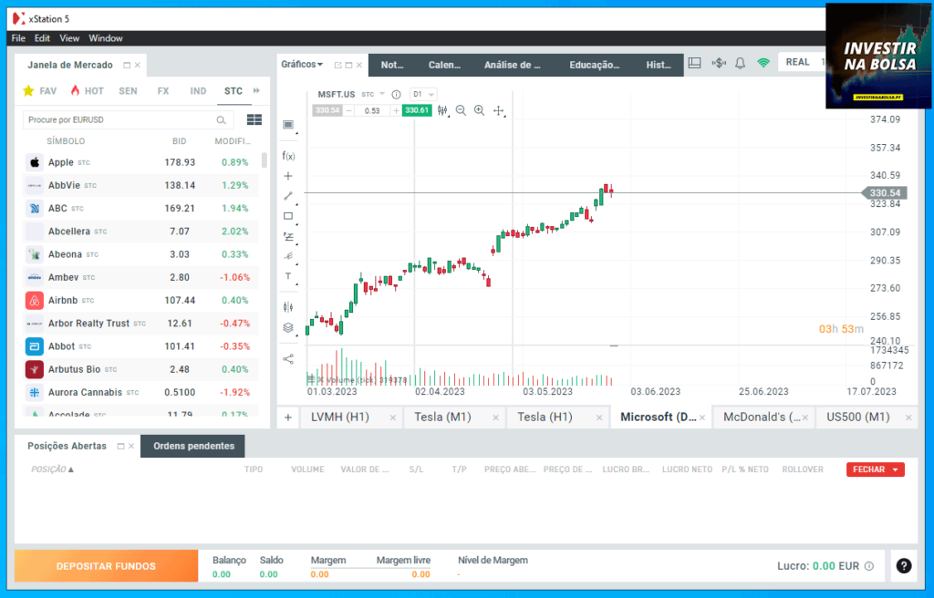Select the Fibonacci retracement tool
The height and width of the screenshot is (598, 934).
(x=288, y=236)
